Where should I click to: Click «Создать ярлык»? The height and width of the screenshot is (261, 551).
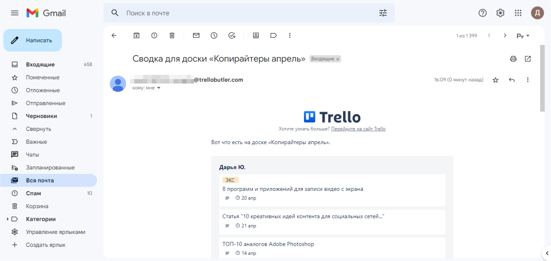tap(49, 245)
